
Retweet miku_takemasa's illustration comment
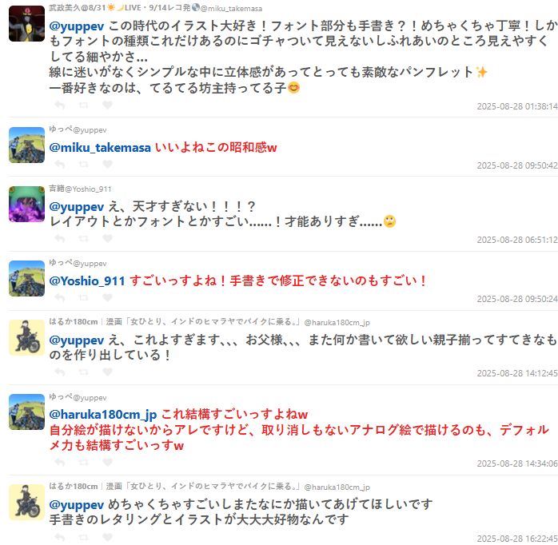[x=84, y=105]
